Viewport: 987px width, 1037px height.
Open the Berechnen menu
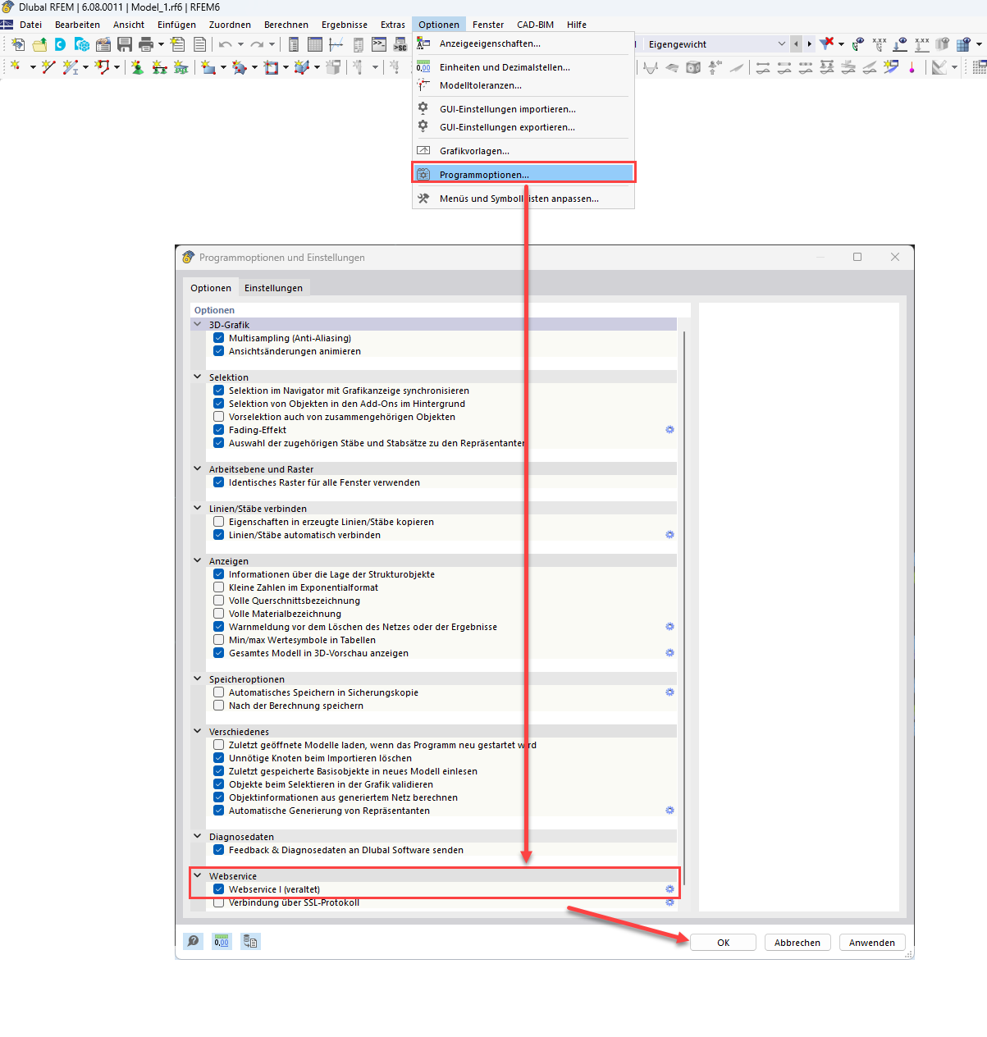point(286,25)
